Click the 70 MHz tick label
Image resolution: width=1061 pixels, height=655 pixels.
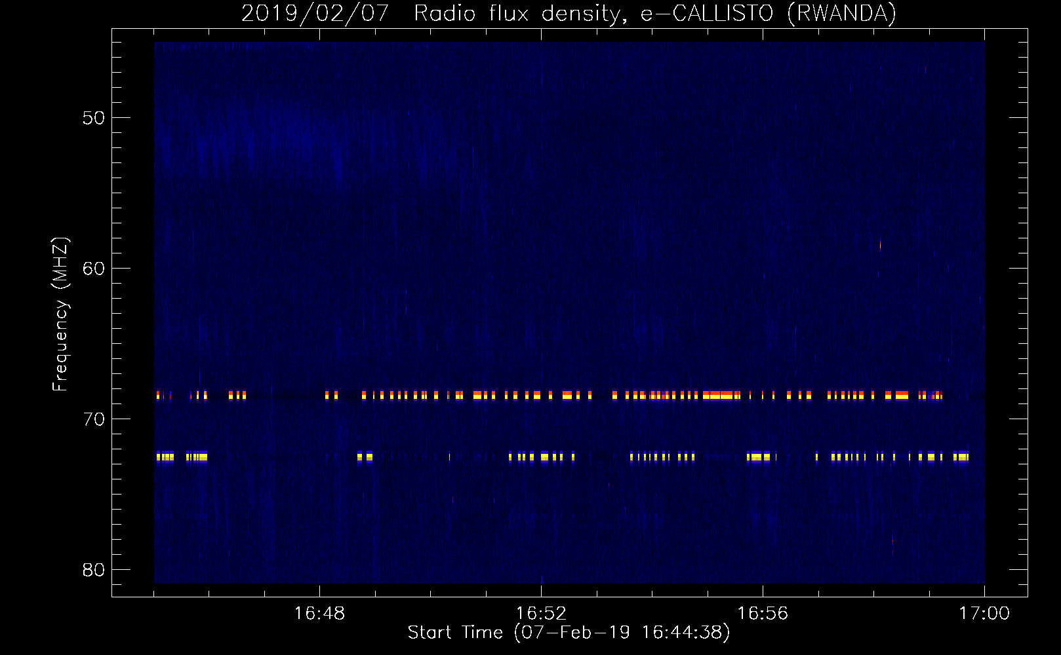tap(94, 419)
